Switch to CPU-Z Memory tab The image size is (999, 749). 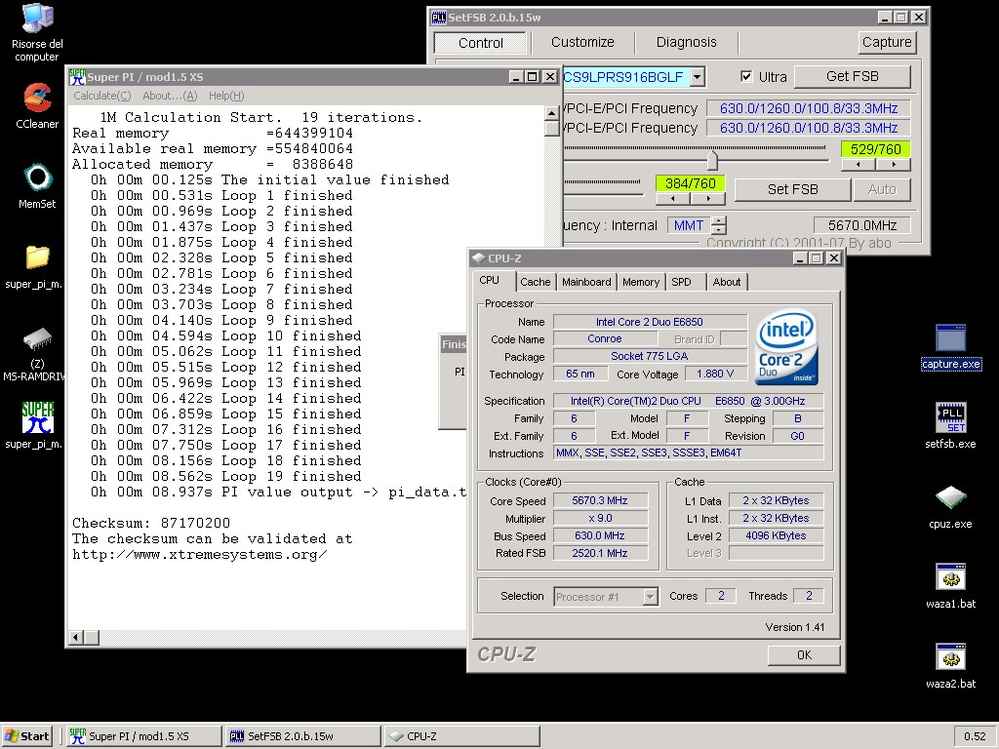tap(641, 282)
